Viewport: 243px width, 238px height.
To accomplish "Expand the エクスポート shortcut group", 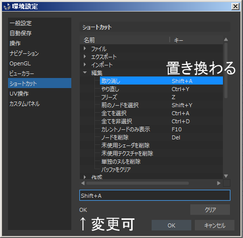I will coord(85,56).
